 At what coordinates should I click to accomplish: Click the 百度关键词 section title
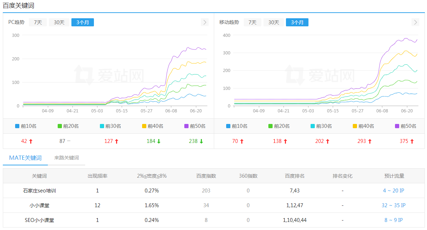pyautogui.click(x=19, y=6)
